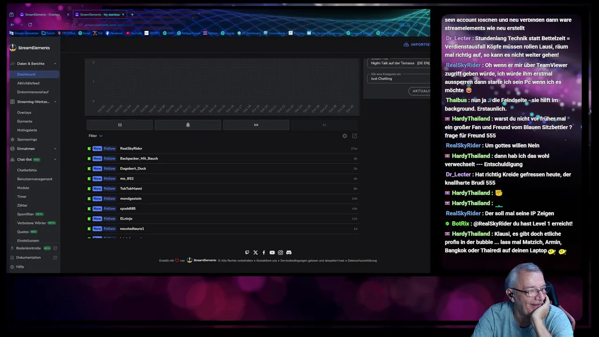The image size is (599, 337).
Task: Select the mondgestein follow event
Action: coord(222,198)
